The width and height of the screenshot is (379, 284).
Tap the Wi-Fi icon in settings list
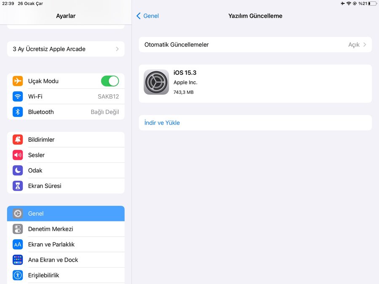click(18, 96)
